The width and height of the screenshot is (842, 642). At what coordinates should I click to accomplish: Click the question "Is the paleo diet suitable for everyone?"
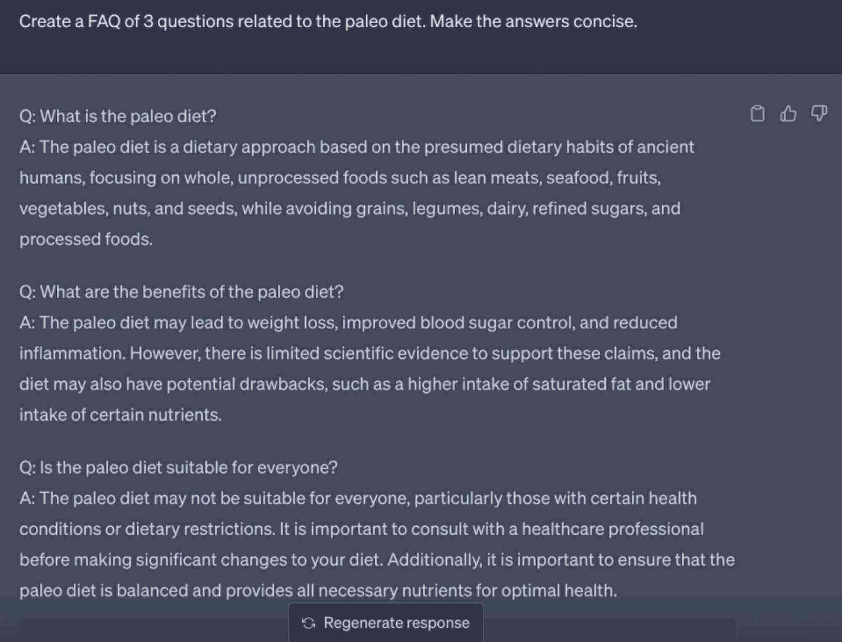click(x=178, y=467)
